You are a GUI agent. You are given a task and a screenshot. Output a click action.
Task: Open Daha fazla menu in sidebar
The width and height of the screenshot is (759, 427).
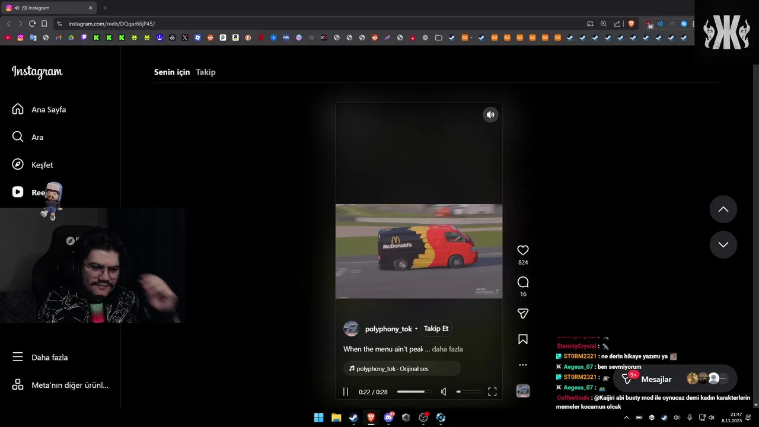[x=40, y=357]
